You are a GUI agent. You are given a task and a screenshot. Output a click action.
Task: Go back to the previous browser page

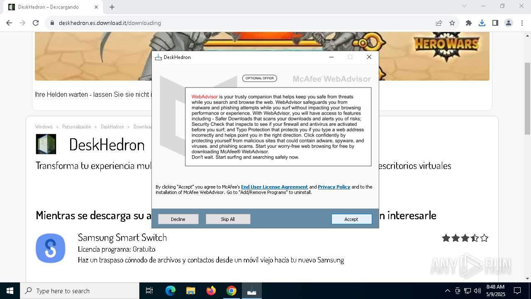[9, 23]
